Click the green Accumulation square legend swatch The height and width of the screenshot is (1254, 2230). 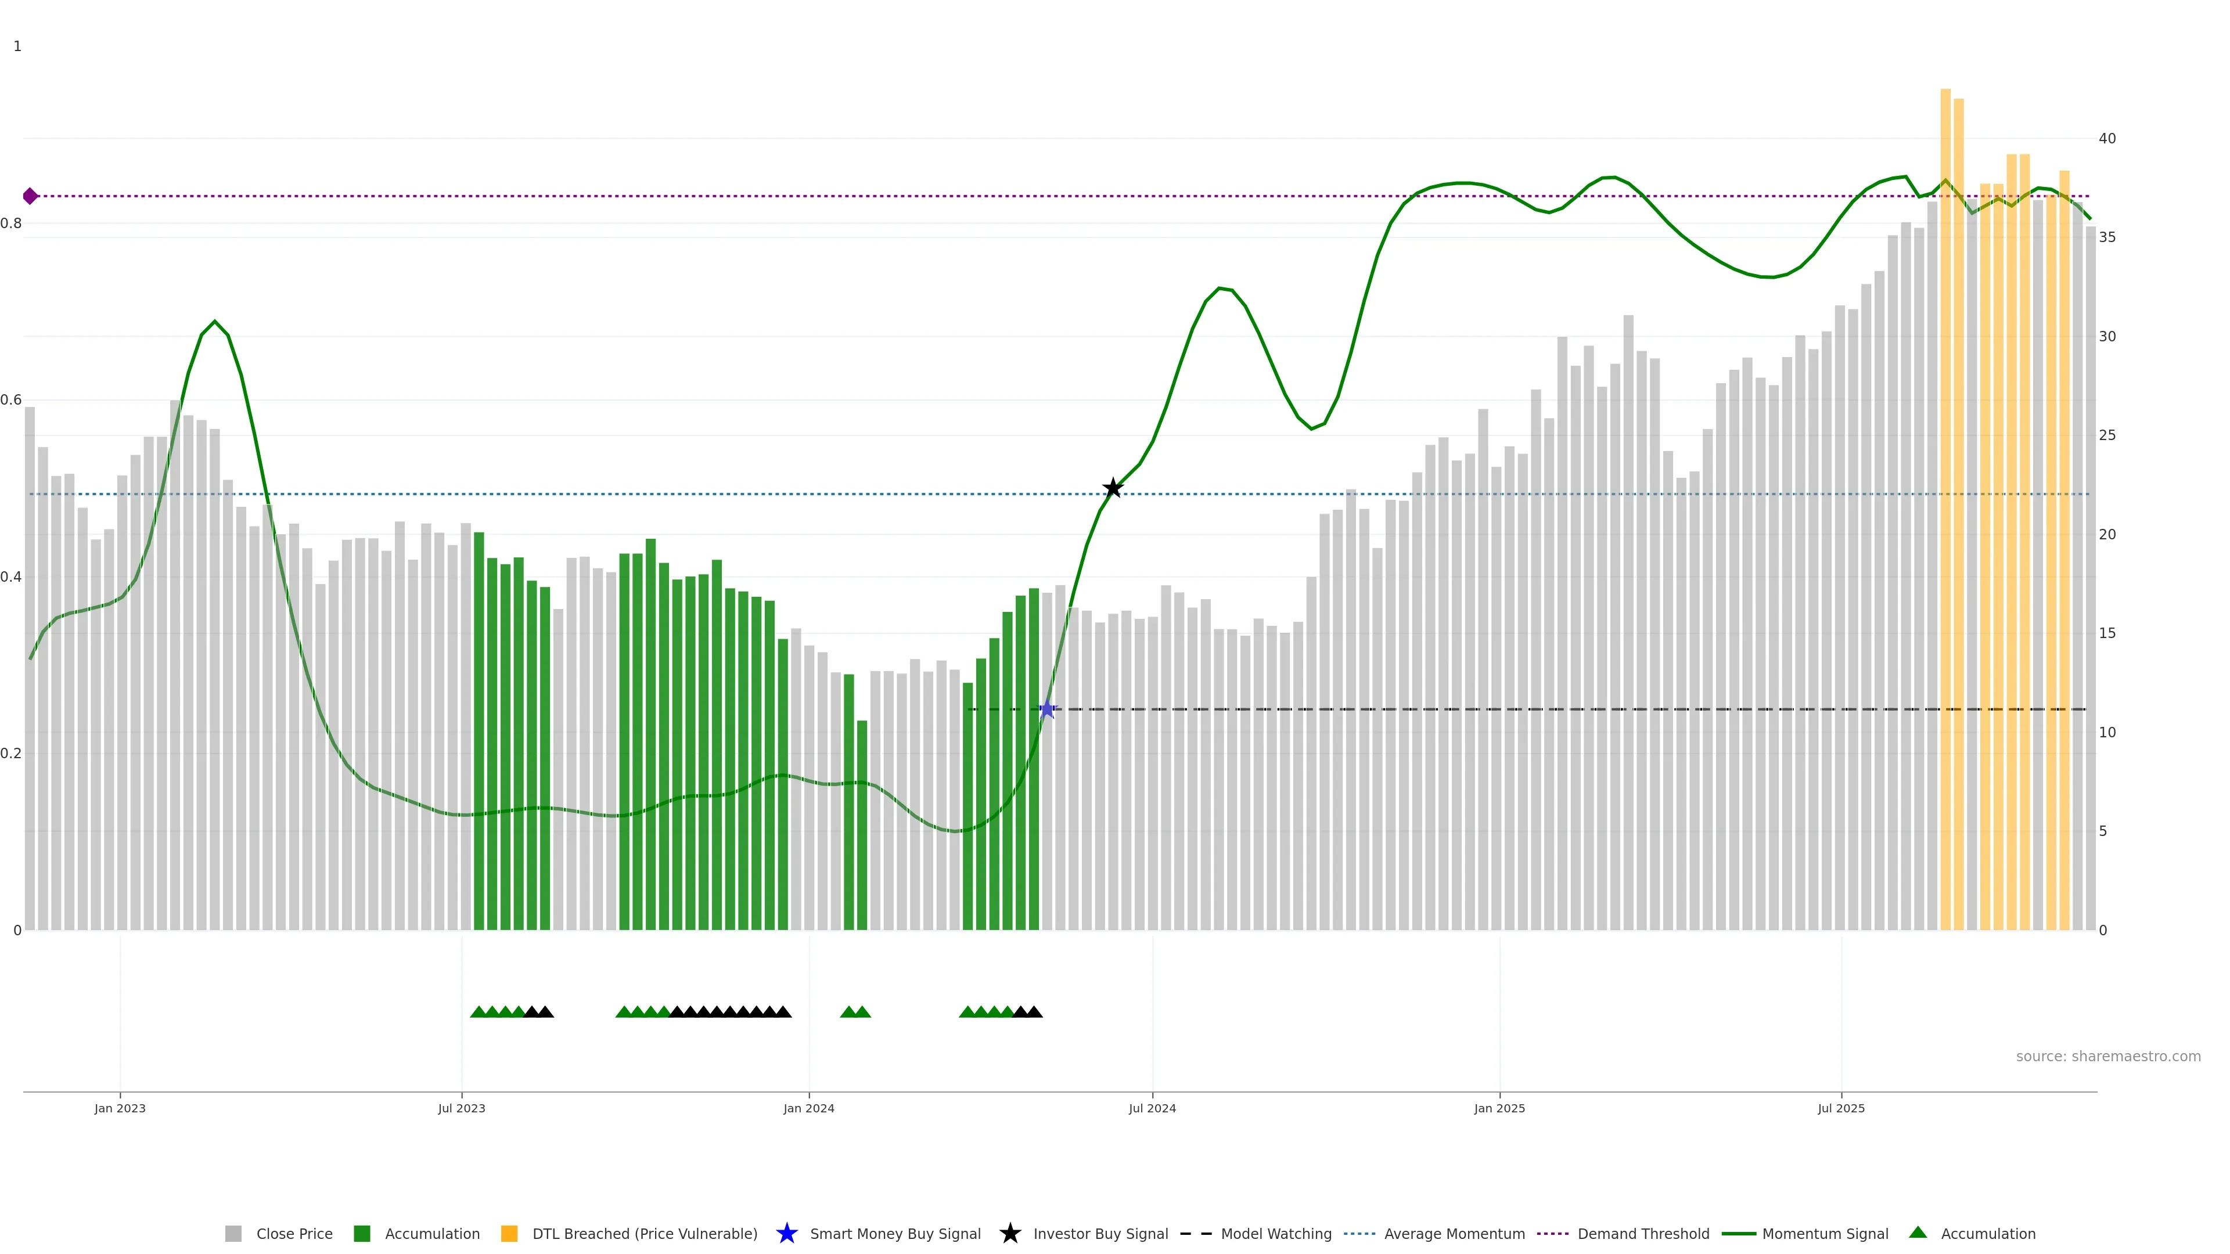362,1234
